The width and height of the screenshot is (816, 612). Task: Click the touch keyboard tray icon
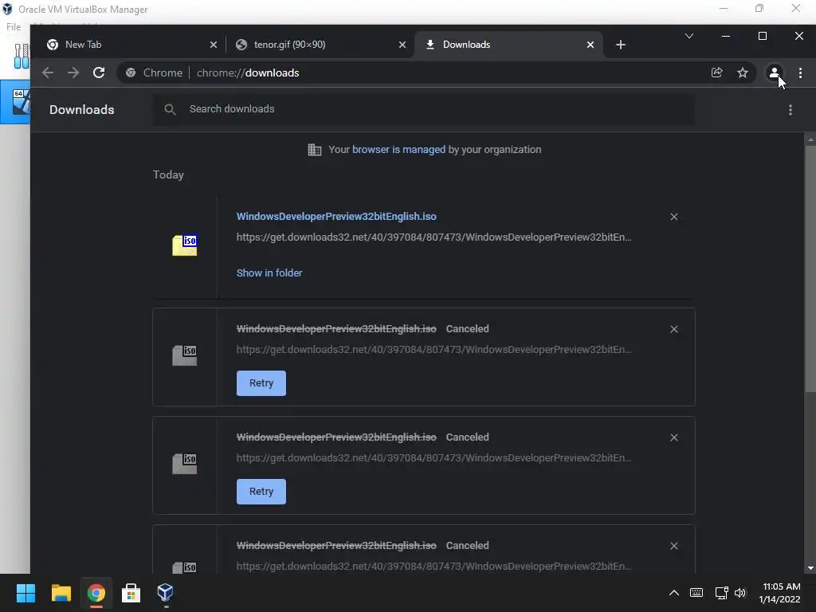coord(696,593)
